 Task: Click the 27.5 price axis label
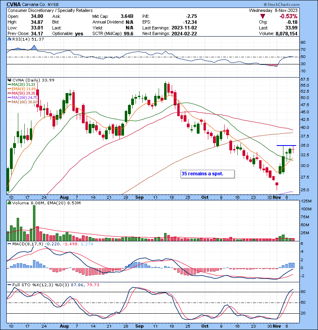pyautogui.click(x=305, y=177)
